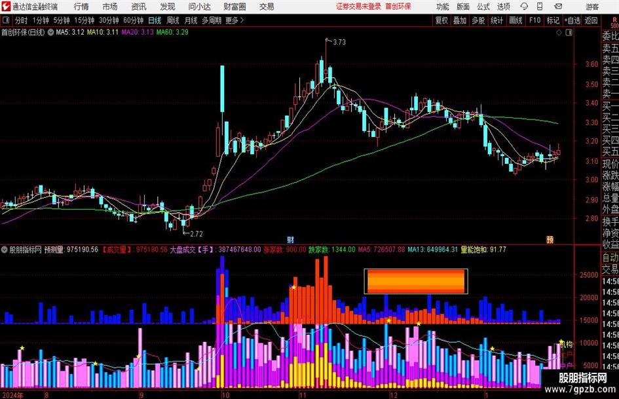Click the 委比 label in right panel
This screenshot has width=619, height=399.
(610, 36)
